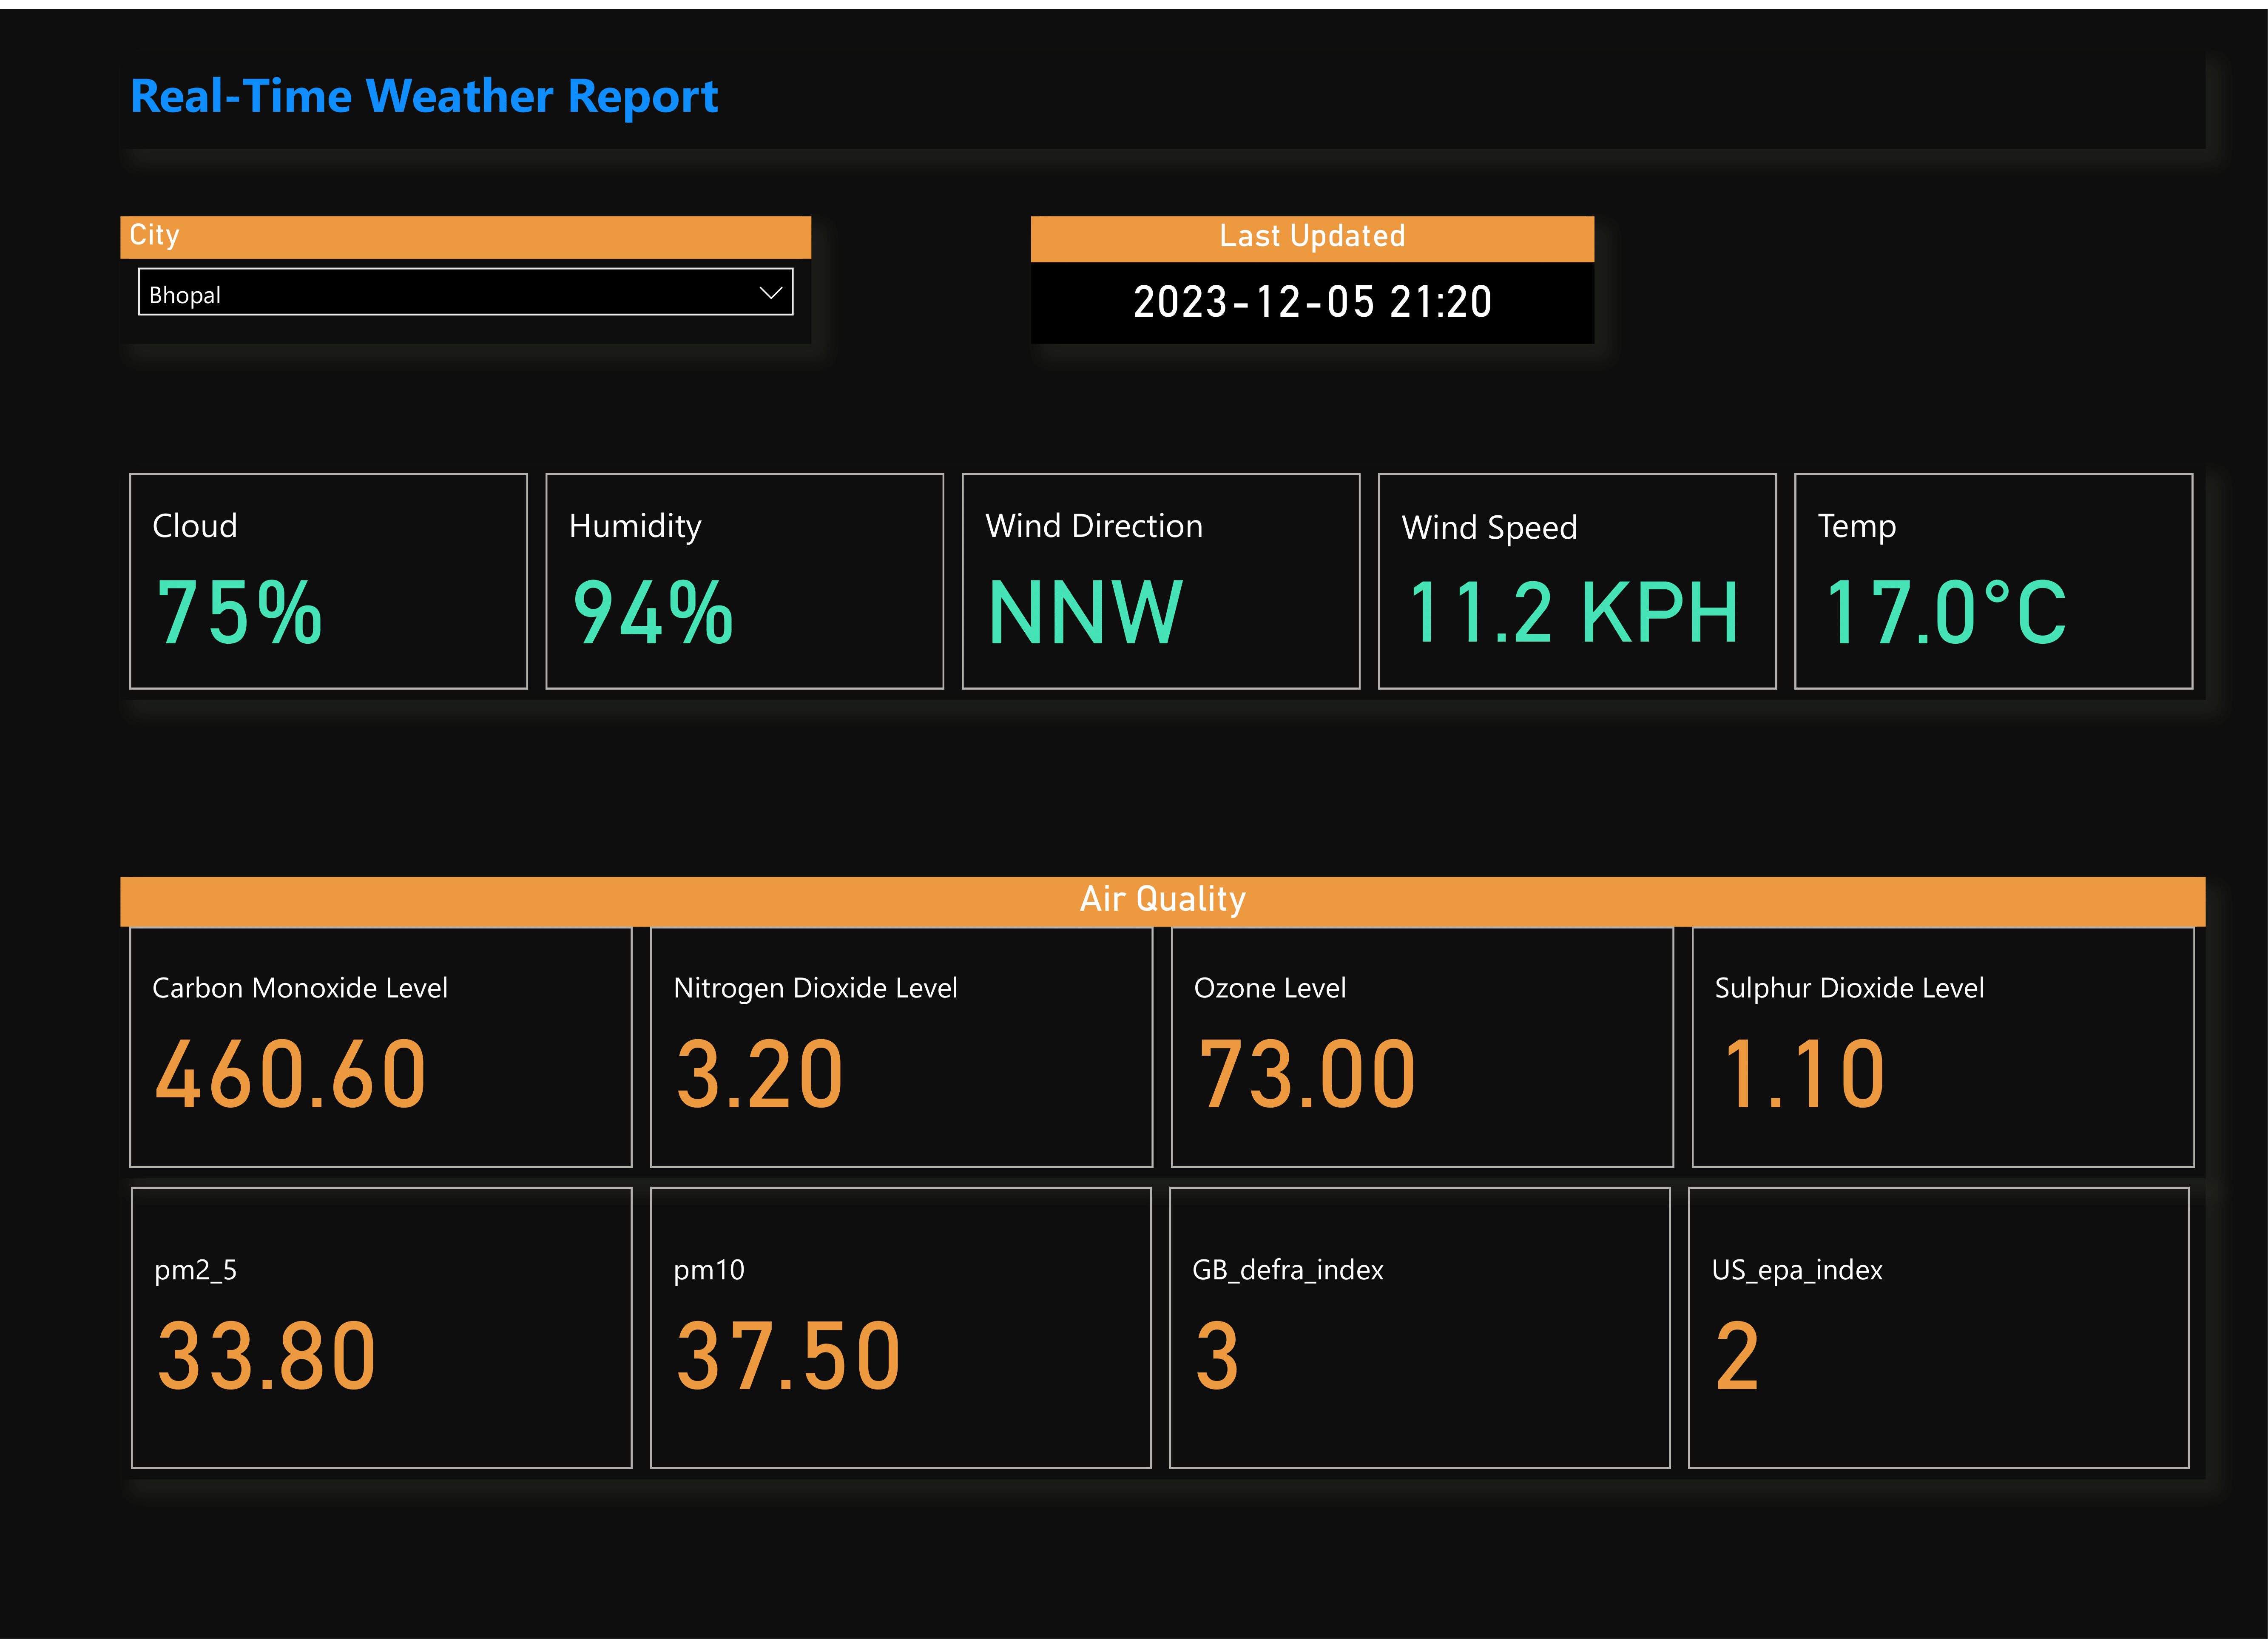
Task: Select the timestamp 2023-12-05 21:20
Action: [1312, 302]
